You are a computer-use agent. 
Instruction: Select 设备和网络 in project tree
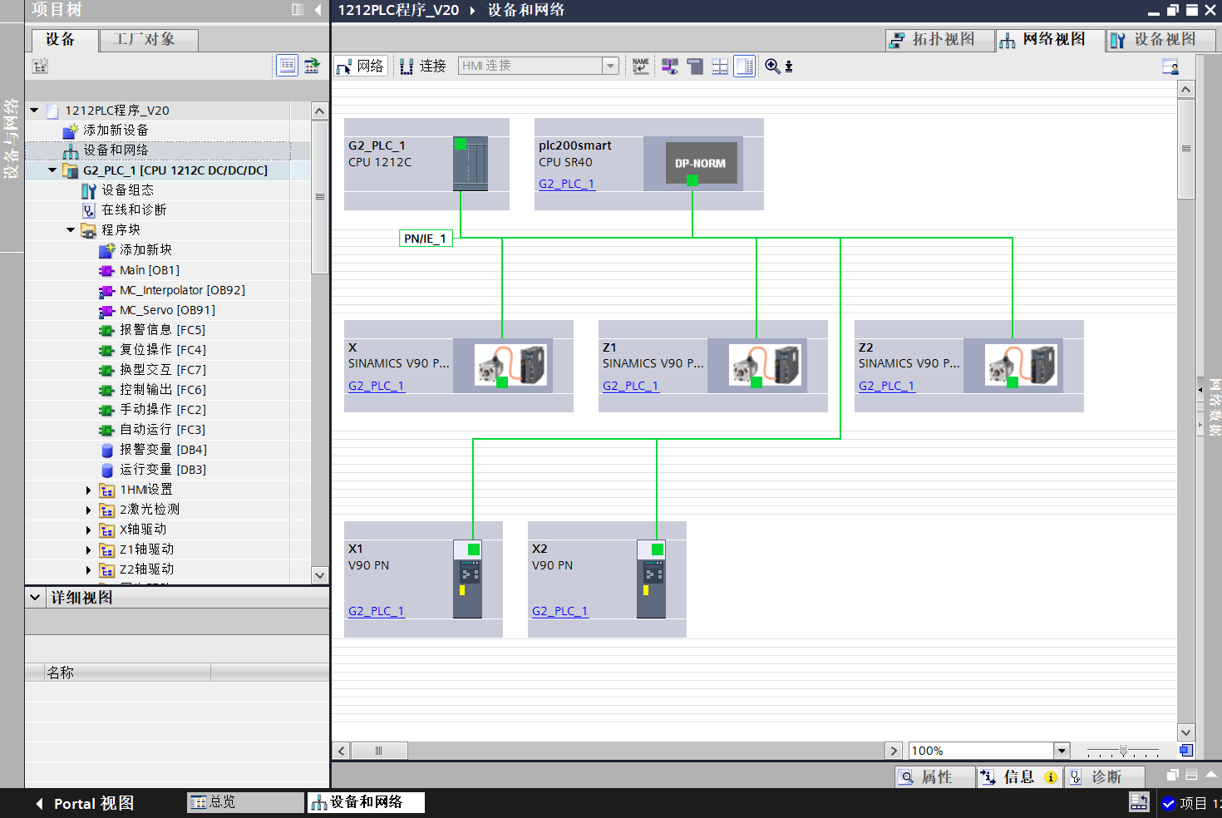pos(116,150)
